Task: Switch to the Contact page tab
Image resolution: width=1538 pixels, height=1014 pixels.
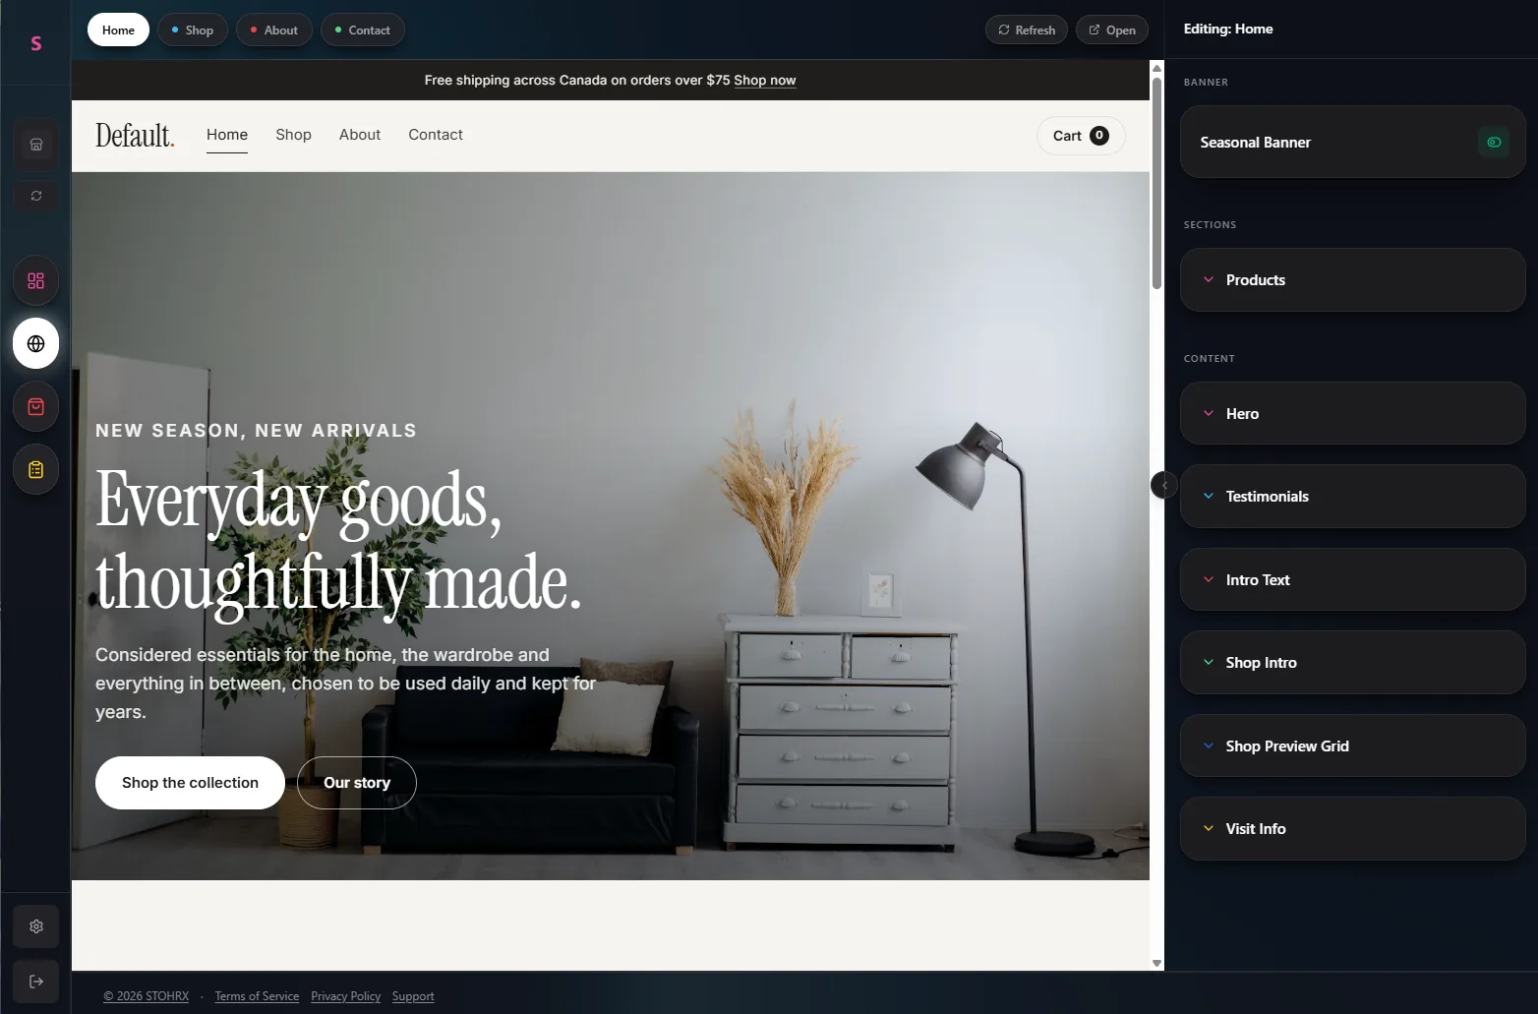Action: 363,30
